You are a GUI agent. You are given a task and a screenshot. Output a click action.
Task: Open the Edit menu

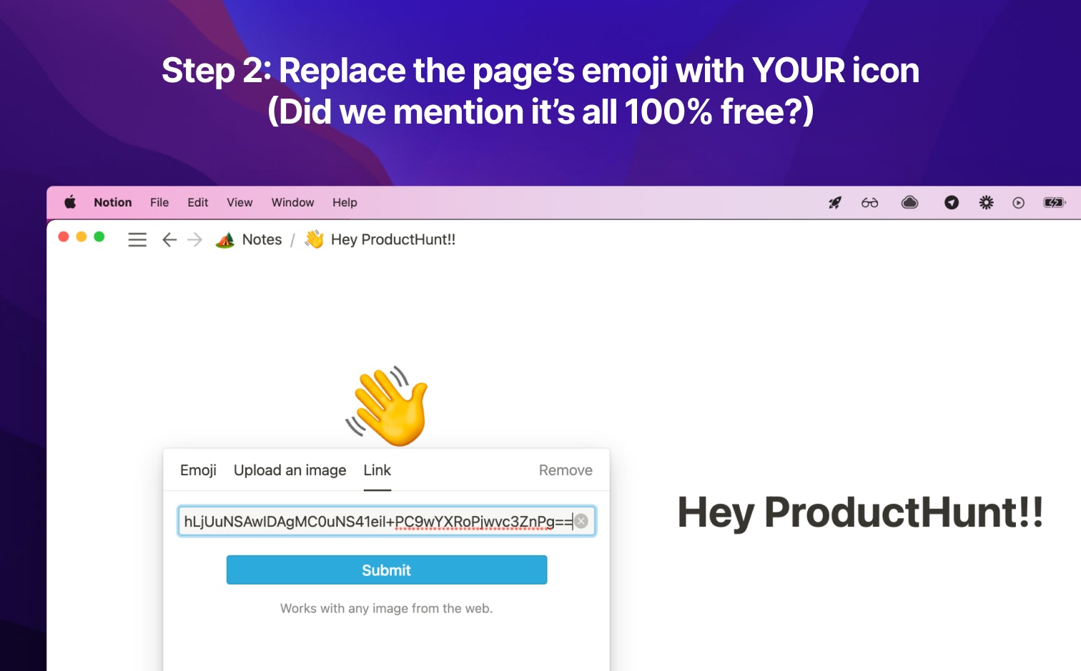click(x=198, y=202)
